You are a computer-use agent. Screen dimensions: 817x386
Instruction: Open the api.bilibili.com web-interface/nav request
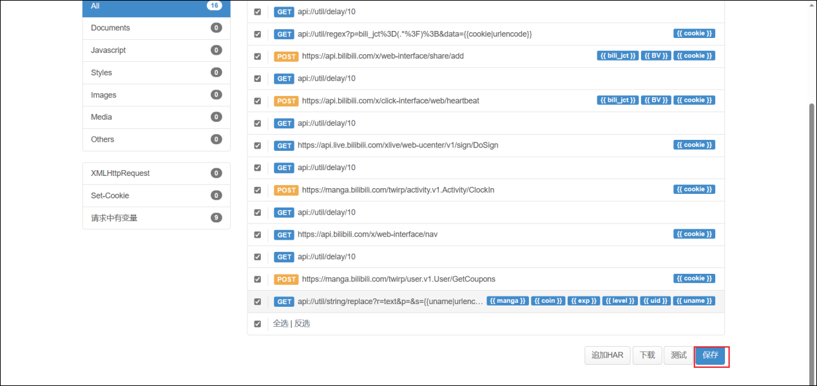point(367,235)
